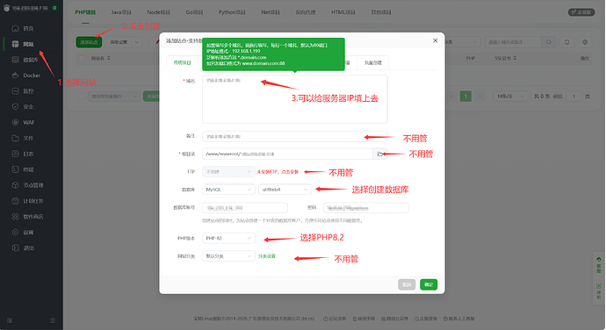
Task: Open the FTP dropdown in dialog
Action: coord(228,171)
